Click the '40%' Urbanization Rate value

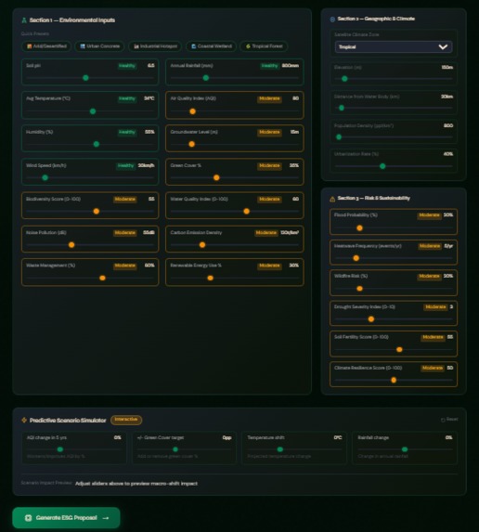tap(448, 154)
